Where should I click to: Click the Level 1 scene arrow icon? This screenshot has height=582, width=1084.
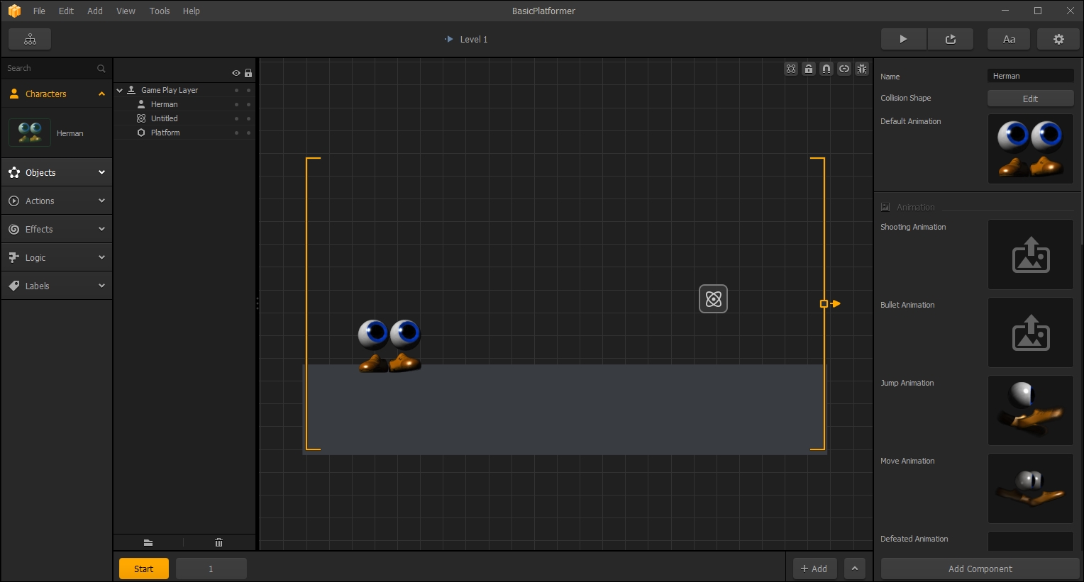[448, 39]
